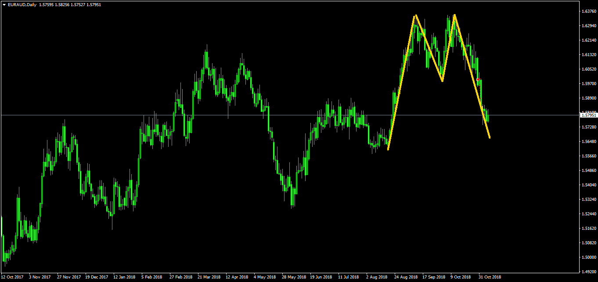Click the grey horizontal bid price line
The image size is (598, 282).
(x=263, y=115)
